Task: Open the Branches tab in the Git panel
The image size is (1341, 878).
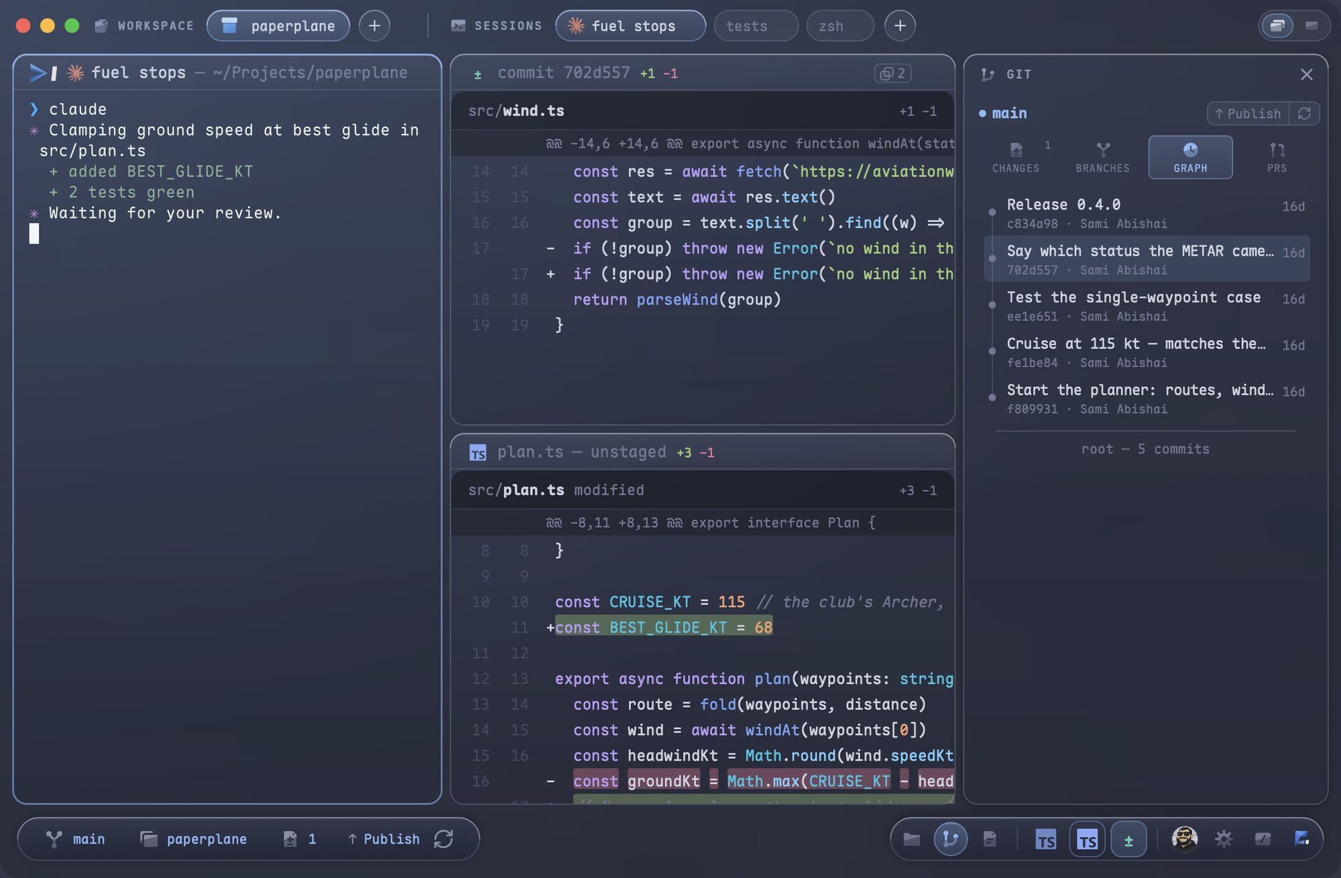Action: pos(1102,158)
